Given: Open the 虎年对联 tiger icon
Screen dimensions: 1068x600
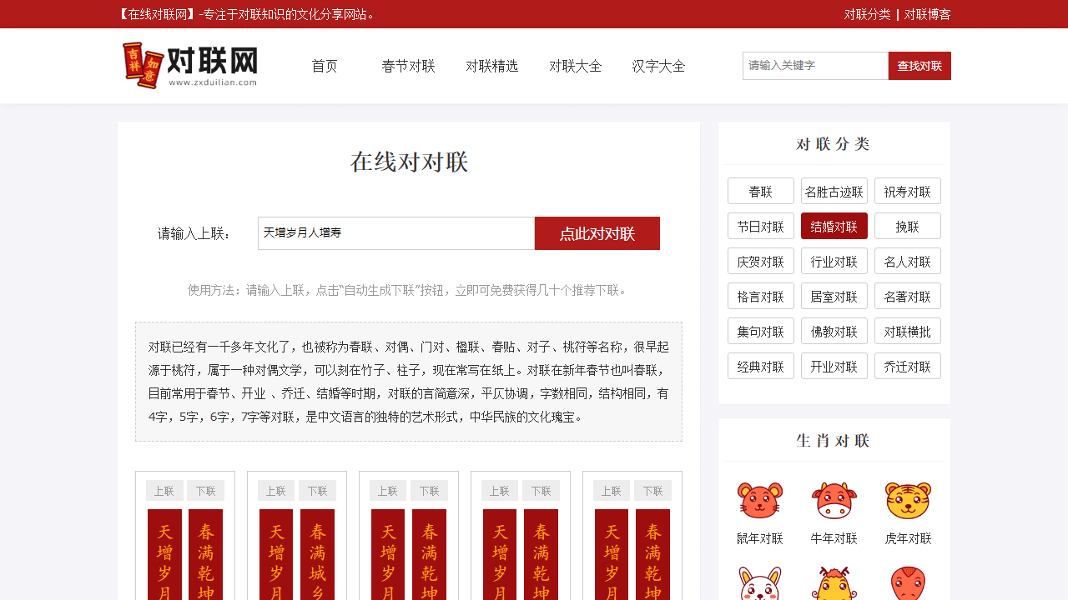Looking at the screenshot, I should click(908, 500).
